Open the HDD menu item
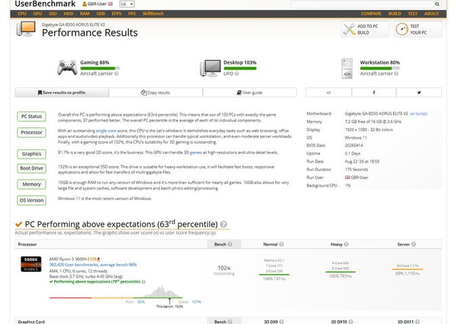 point(68,14)
